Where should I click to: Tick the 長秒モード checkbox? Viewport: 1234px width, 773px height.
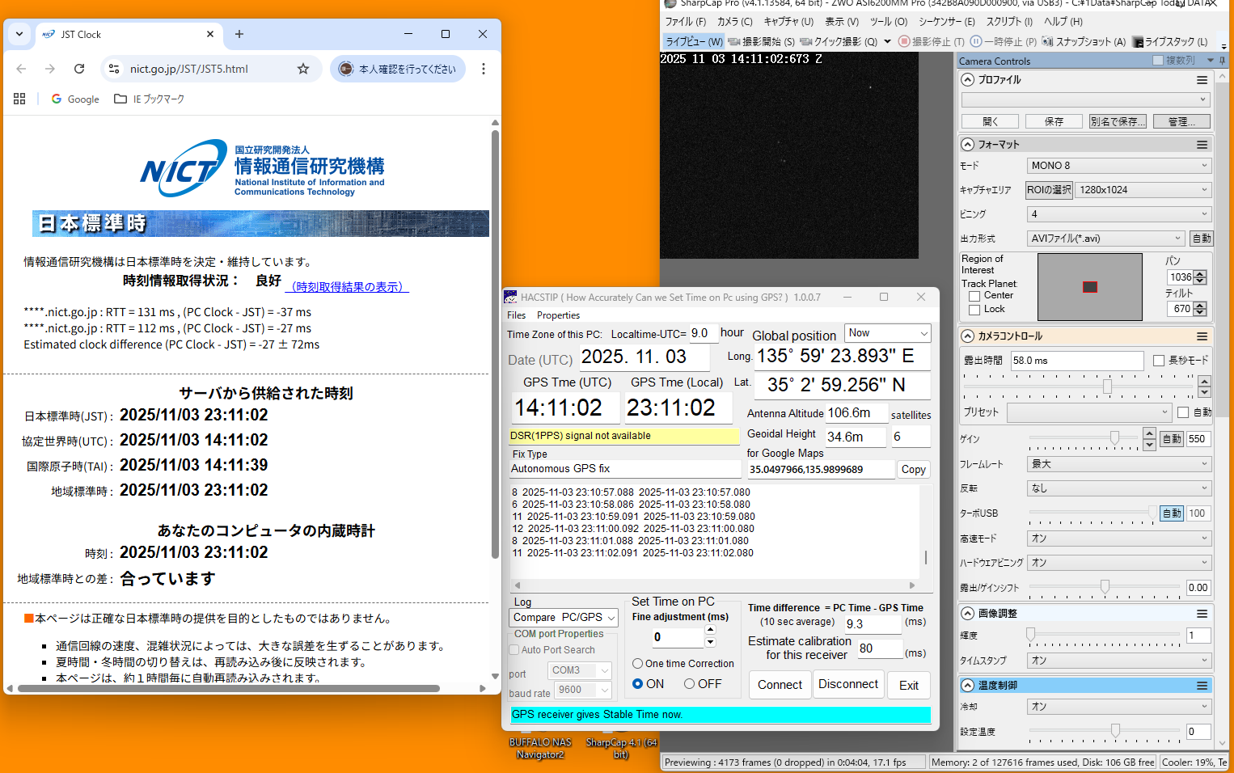point(1159,361)
